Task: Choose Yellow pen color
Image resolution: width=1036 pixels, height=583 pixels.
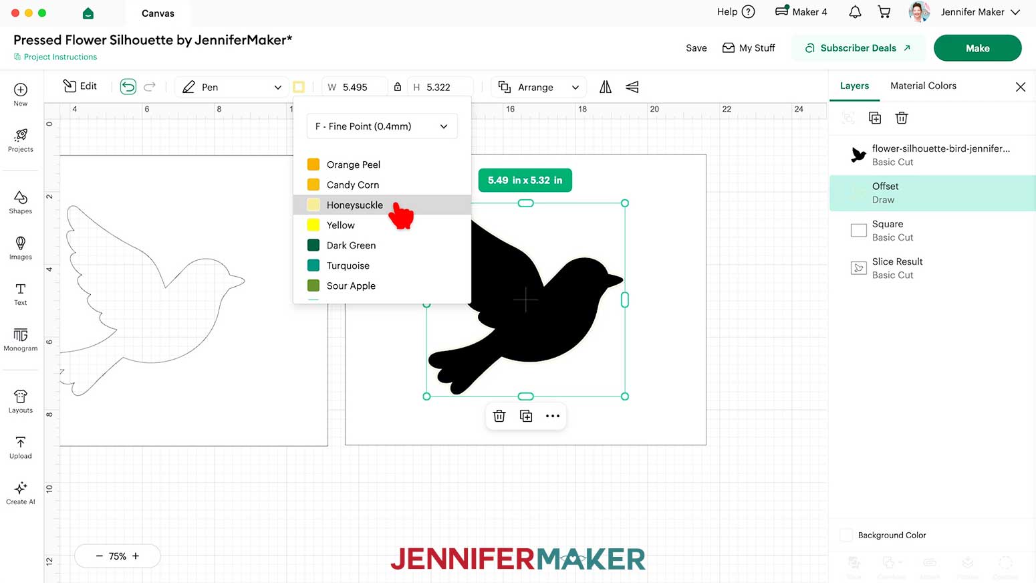Action: [382, 225]
